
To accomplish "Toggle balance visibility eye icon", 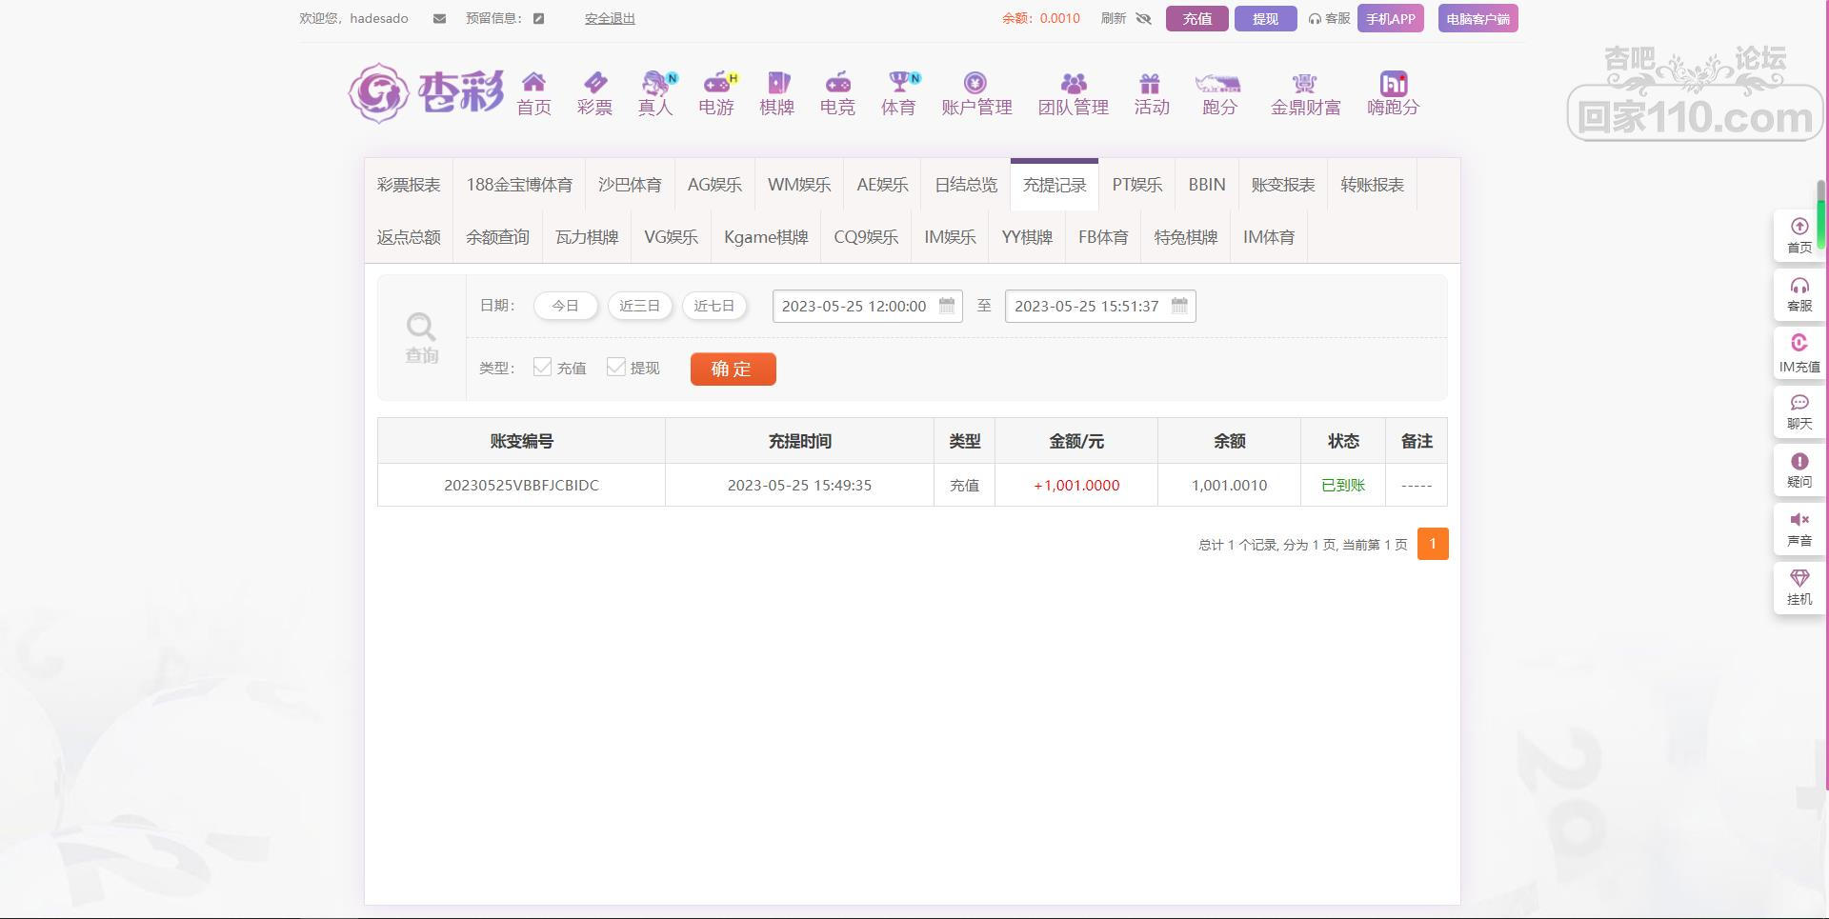I will click(1144, 19).
